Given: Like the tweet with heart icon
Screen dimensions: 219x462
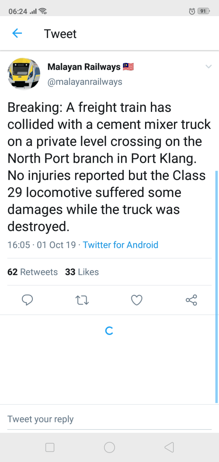Looking at the screenshot, I should tap(137, 300).
